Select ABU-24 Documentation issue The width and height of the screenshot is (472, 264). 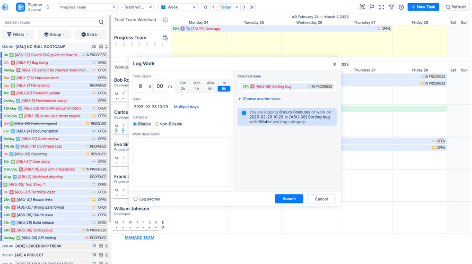[x=54, y=131]
